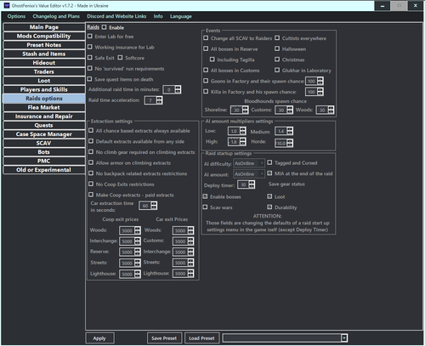Enable the Raids options checkbox
425x346 pixels.
[x=105, y=27]
